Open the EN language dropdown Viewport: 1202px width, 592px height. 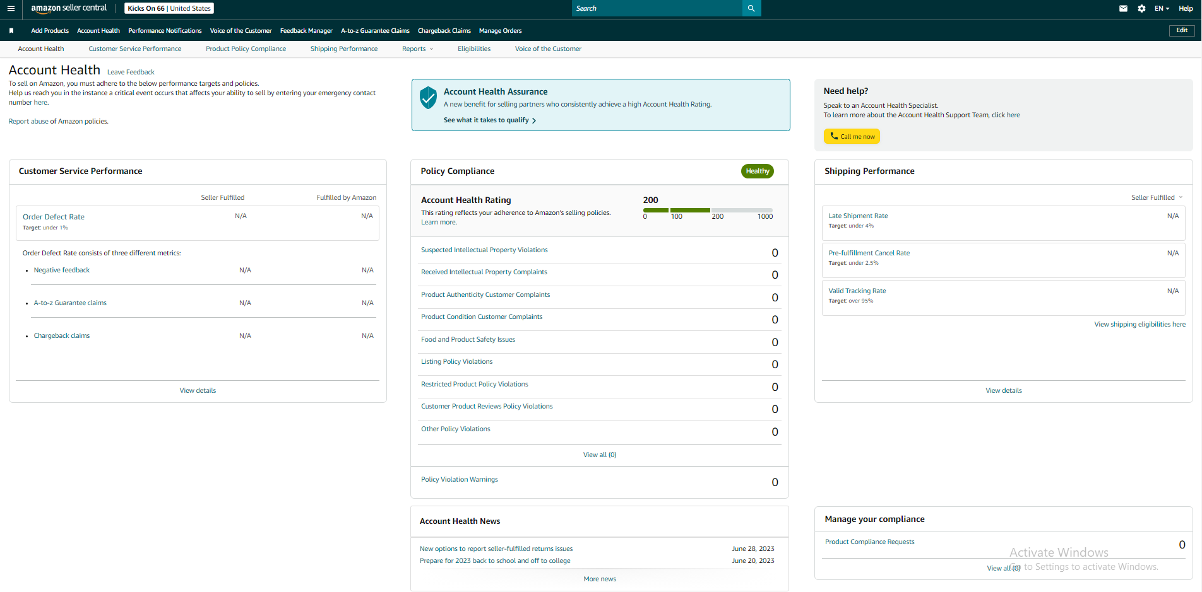[1162, 8]
